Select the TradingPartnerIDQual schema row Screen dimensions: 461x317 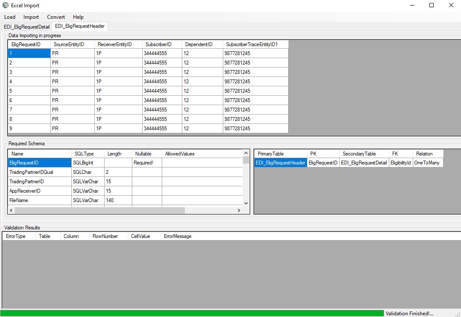[x=125, y=172]
